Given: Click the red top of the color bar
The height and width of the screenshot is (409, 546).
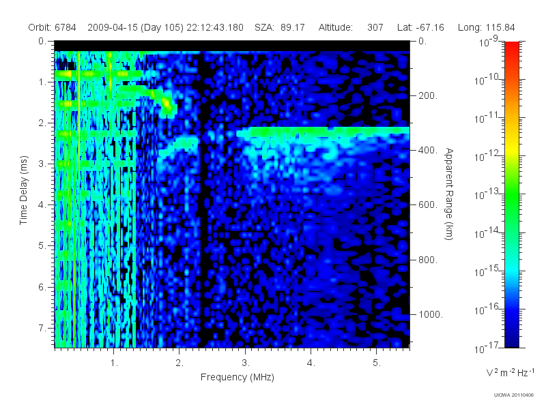Looking at the screenshot, I should pyautogui.click(x=511, y=47).
